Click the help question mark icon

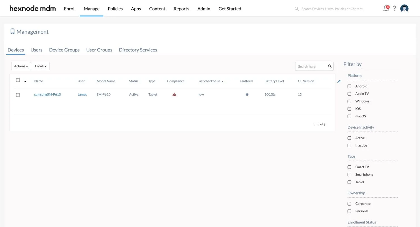[x=394, y=8]
